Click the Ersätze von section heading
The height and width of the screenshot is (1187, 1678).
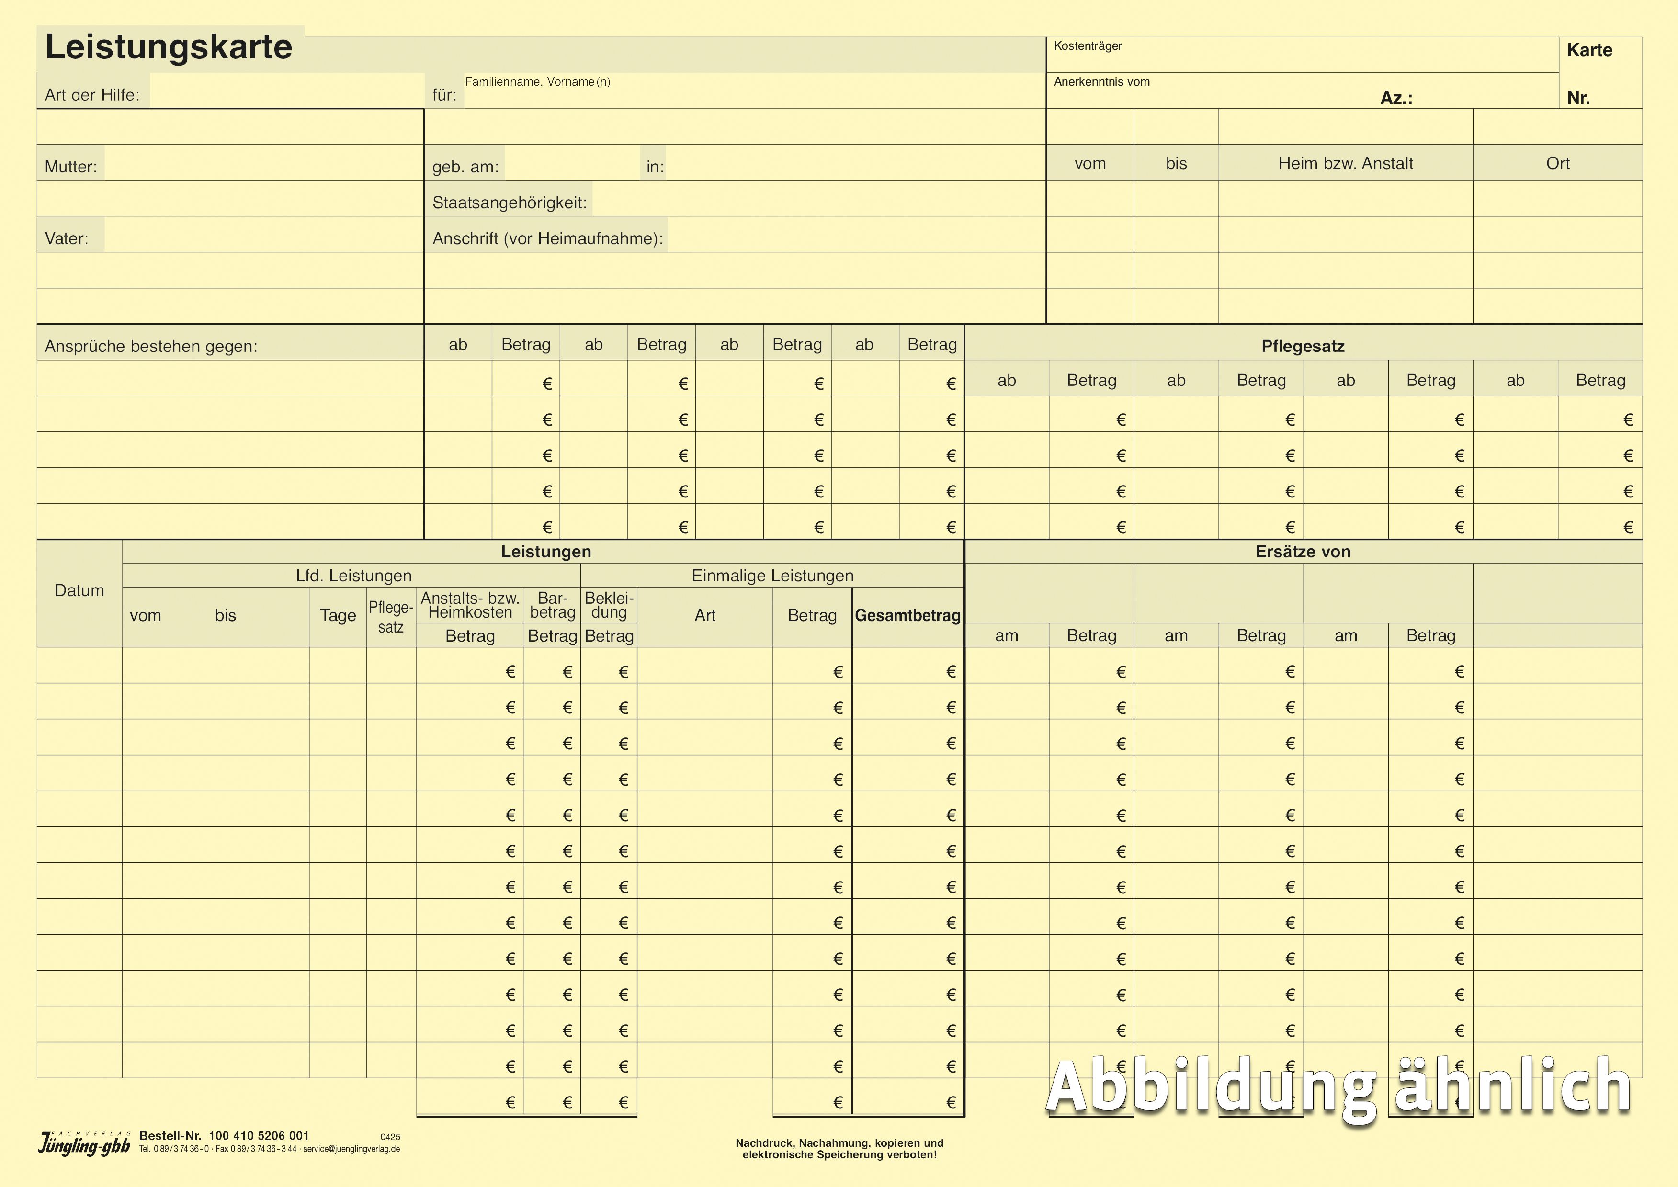pos(1303,552)
